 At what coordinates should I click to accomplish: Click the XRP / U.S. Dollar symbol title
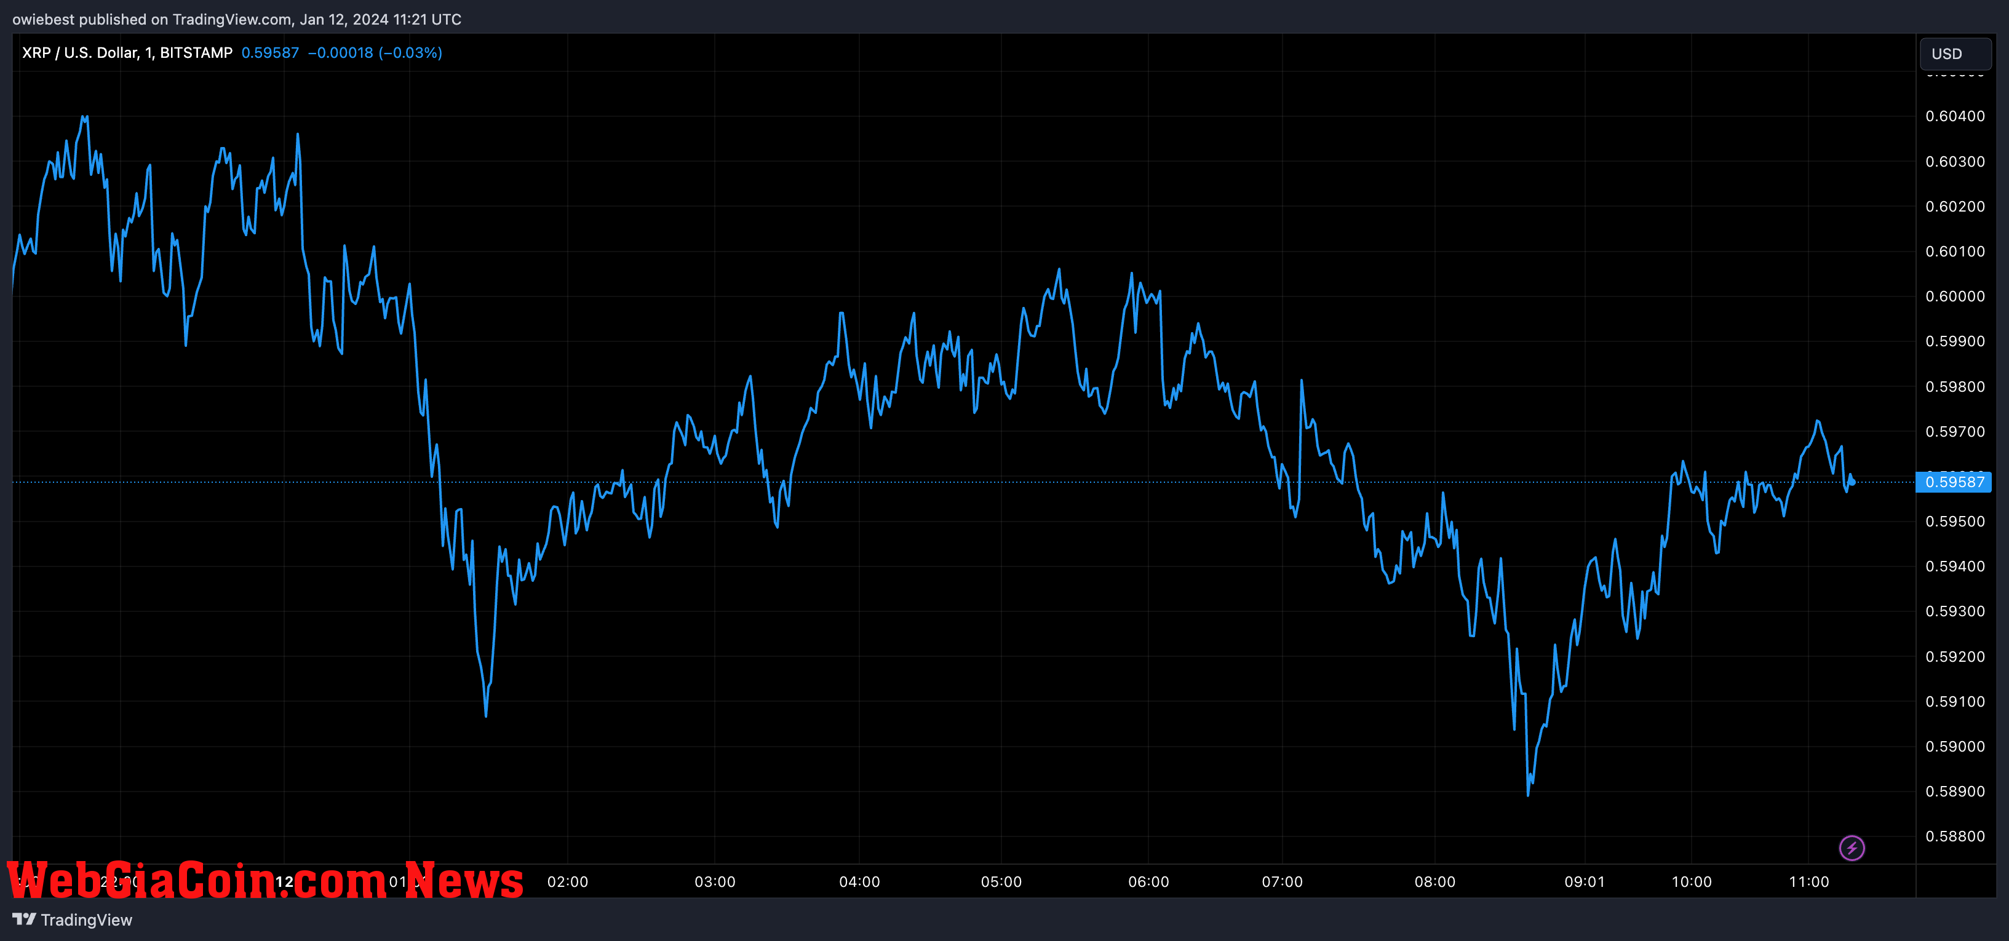tap(127, 53)
